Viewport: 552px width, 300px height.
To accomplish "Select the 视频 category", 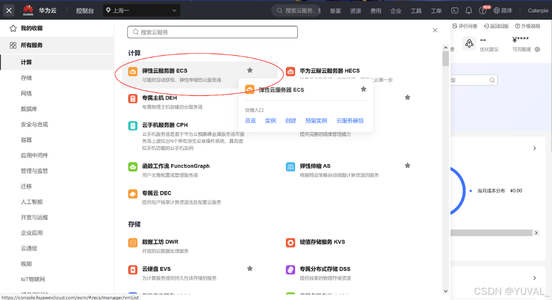I will coord(26,263).
